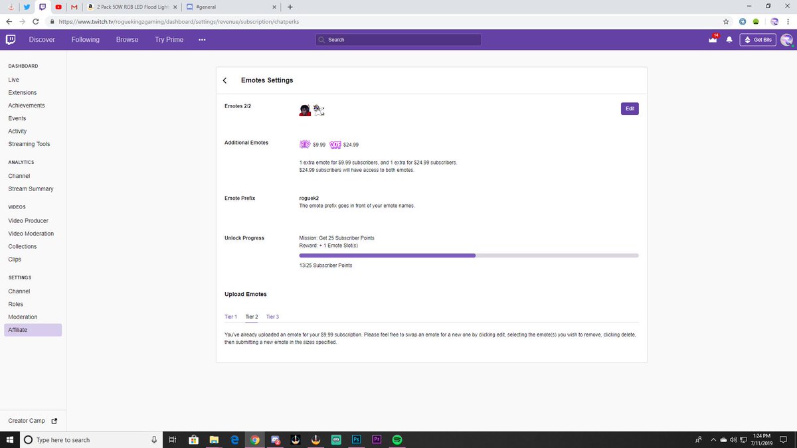This screenshot has height=448, width=797.
Task: Open the Chrome three-dot menu
Action: click(788, 21)
